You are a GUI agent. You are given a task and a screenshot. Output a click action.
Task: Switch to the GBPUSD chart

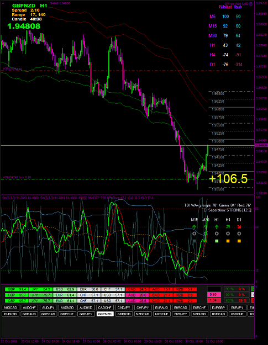(x=124, y=314)
